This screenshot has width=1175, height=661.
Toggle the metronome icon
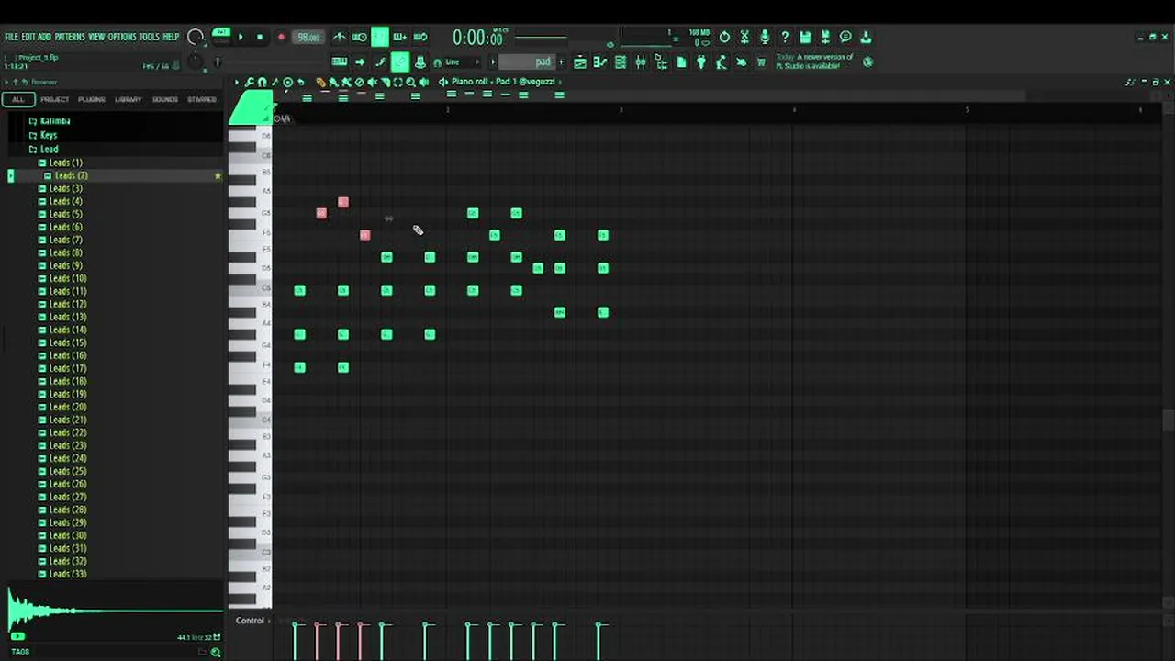pos(339,37)
